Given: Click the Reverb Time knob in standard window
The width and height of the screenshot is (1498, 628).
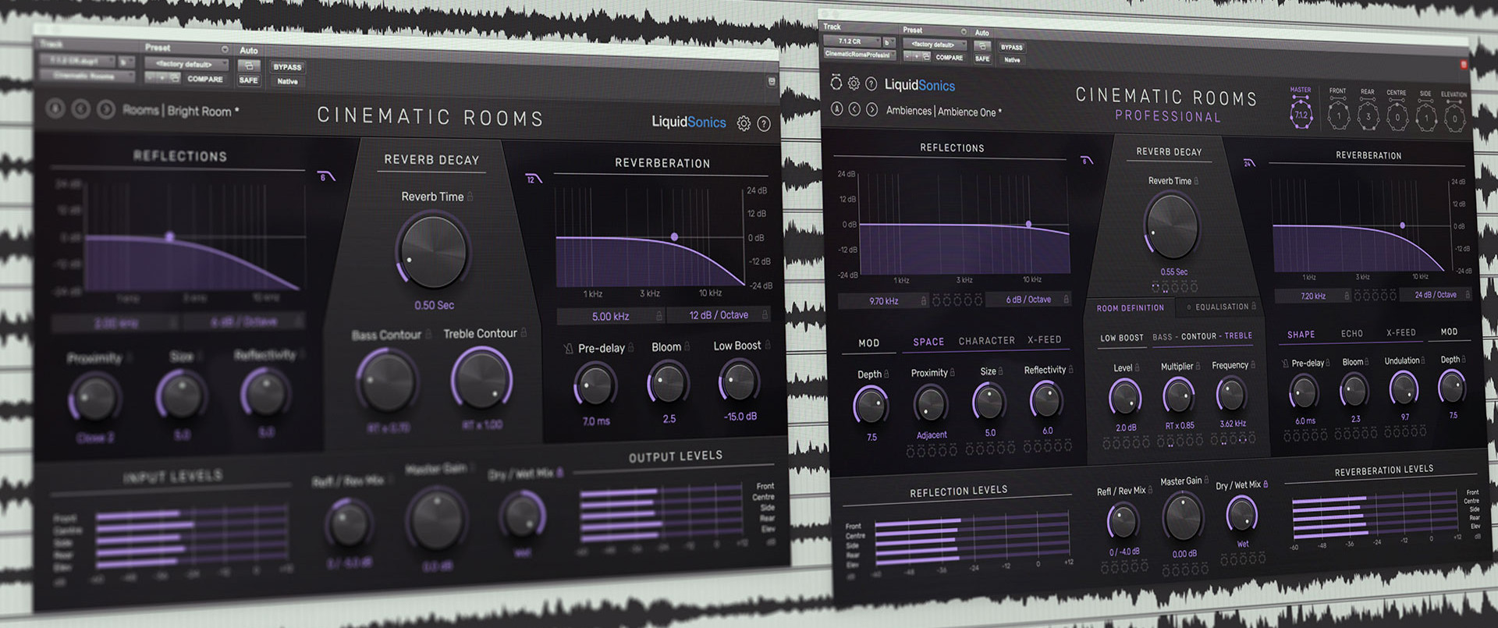Looking at the screenshot, I should click(x=433, y=251).
